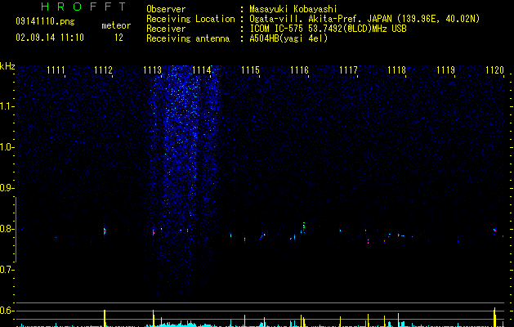Click observer name Masayuki Kobayashi

(293, 9)
